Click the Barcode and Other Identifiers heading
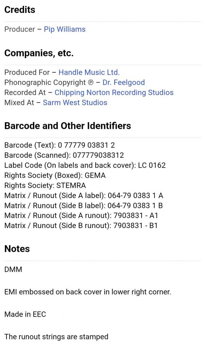The width and height of the screenshot is (205, 348). point(68,126)
